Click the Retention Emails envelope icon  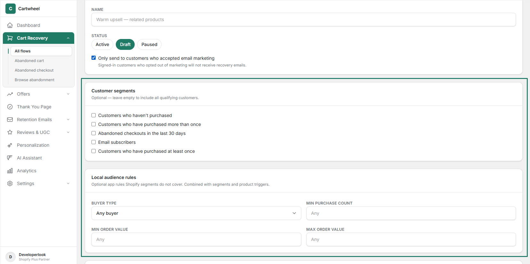pyautogui.click(x=10, y=120)
